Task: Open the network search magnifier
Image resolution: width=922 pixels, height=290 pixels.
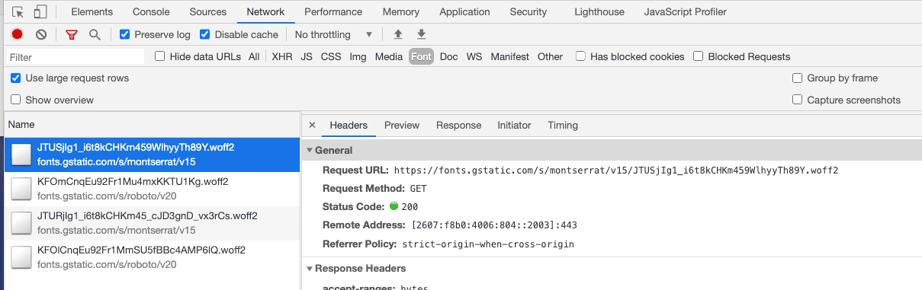Action: pos(95,34)
